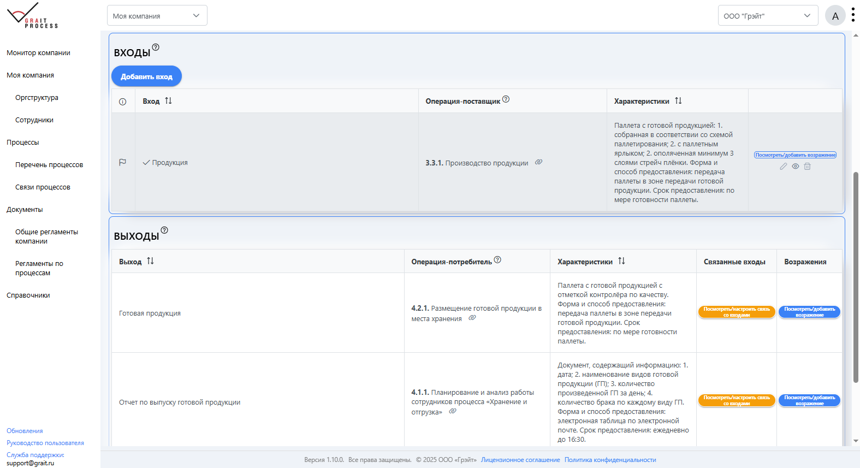The width and height of the screenshot is (860, 468).
Task: Open the vertical three-dot menu
Action: click(853, 15)
